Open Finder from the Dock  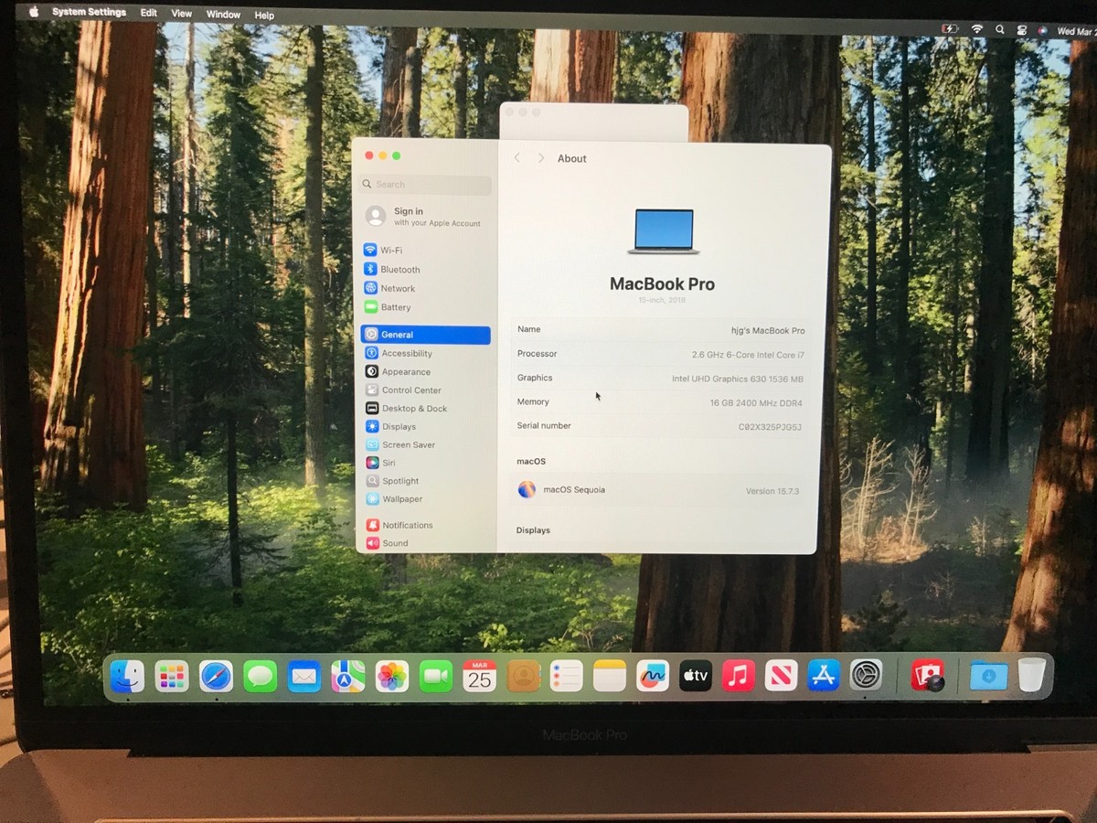pos(127,677)
